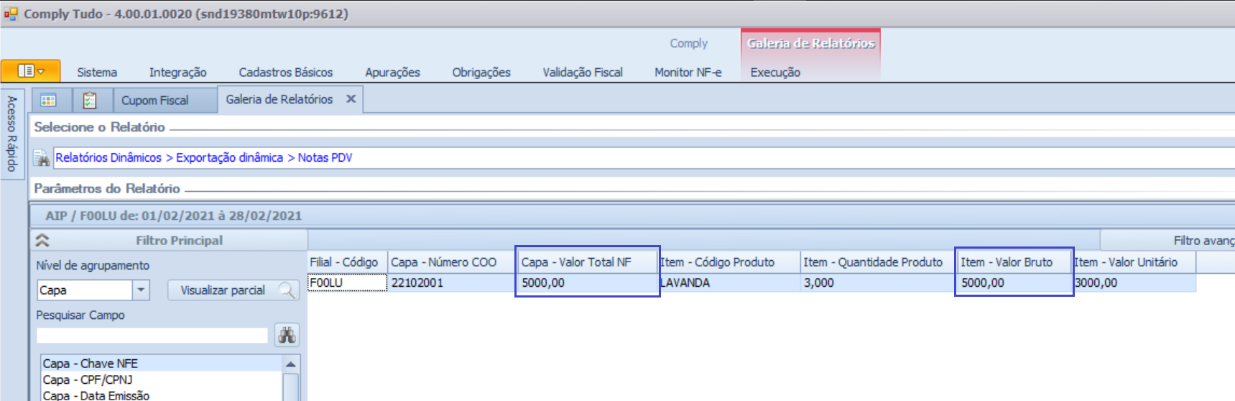Open the Validação Fiscal menu

tap(583, 73)
